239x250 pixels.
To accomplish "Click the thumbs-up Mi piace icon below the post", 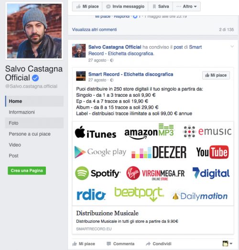I will click(75, 244).
